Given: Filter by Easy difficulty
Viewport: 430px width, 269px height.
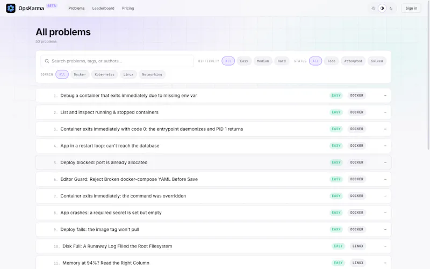Looking at the screenshot, I should point(244,61).
